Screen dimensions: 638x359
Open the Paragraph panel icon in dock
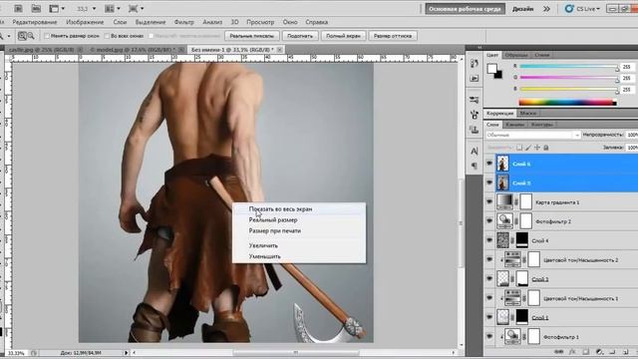pos(475,166)
